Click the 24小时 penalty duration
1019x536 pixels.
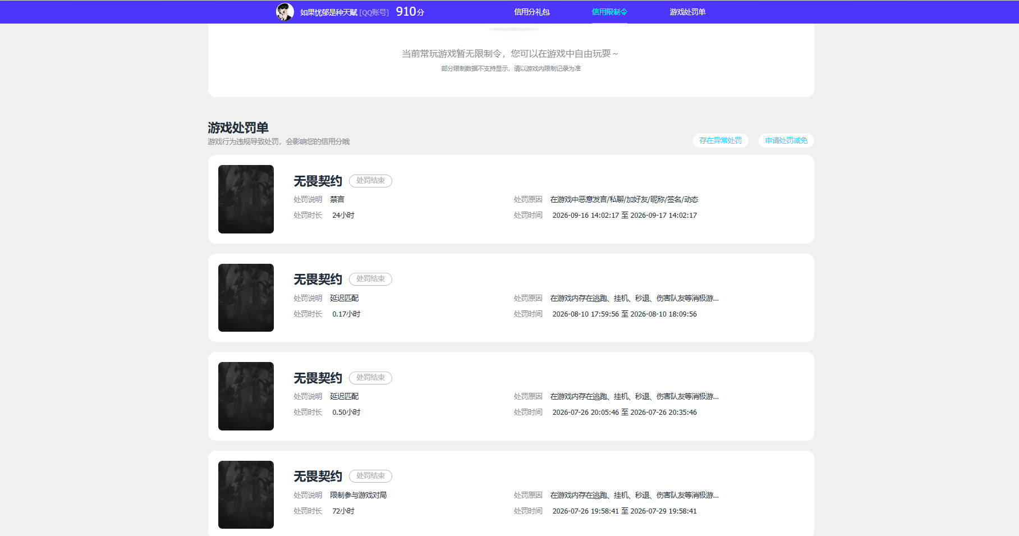click(x=343, y=216)
